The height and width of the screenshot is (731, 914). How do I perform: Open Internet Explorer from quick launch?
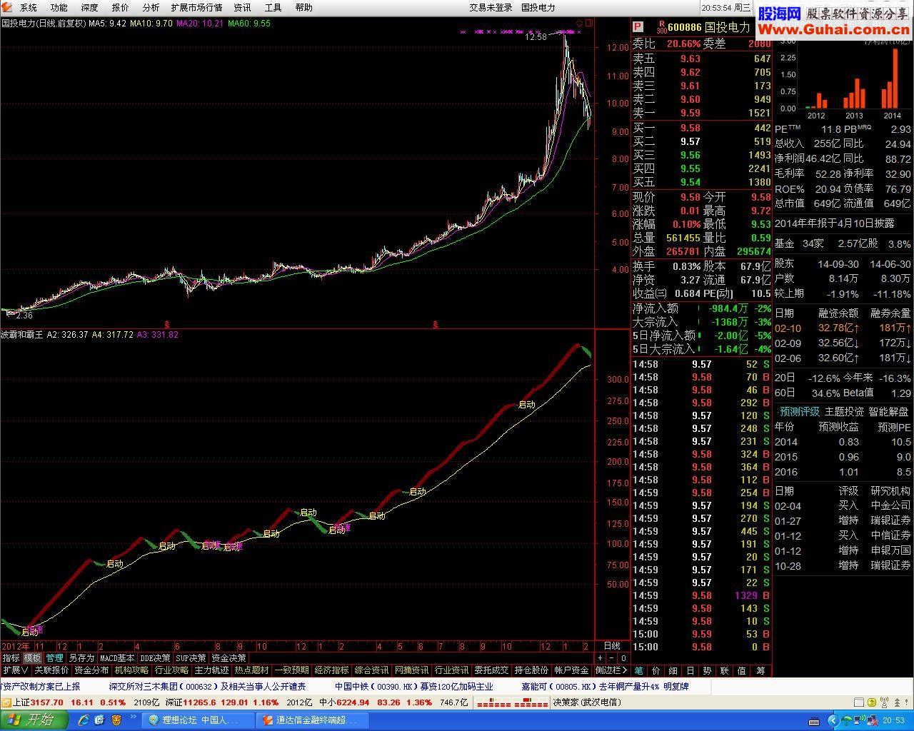[x=84, y=720]
